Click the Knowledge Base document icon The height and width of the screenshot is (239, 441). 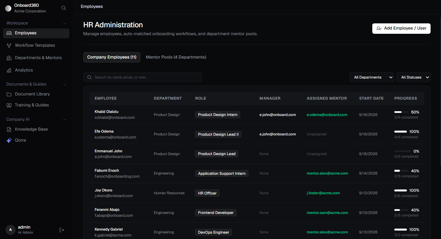(x=9, y=129)
